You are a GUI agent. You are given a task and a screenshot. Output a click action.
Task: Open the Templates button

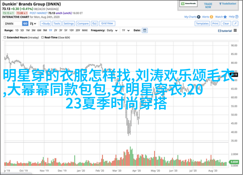coord(202,23)
